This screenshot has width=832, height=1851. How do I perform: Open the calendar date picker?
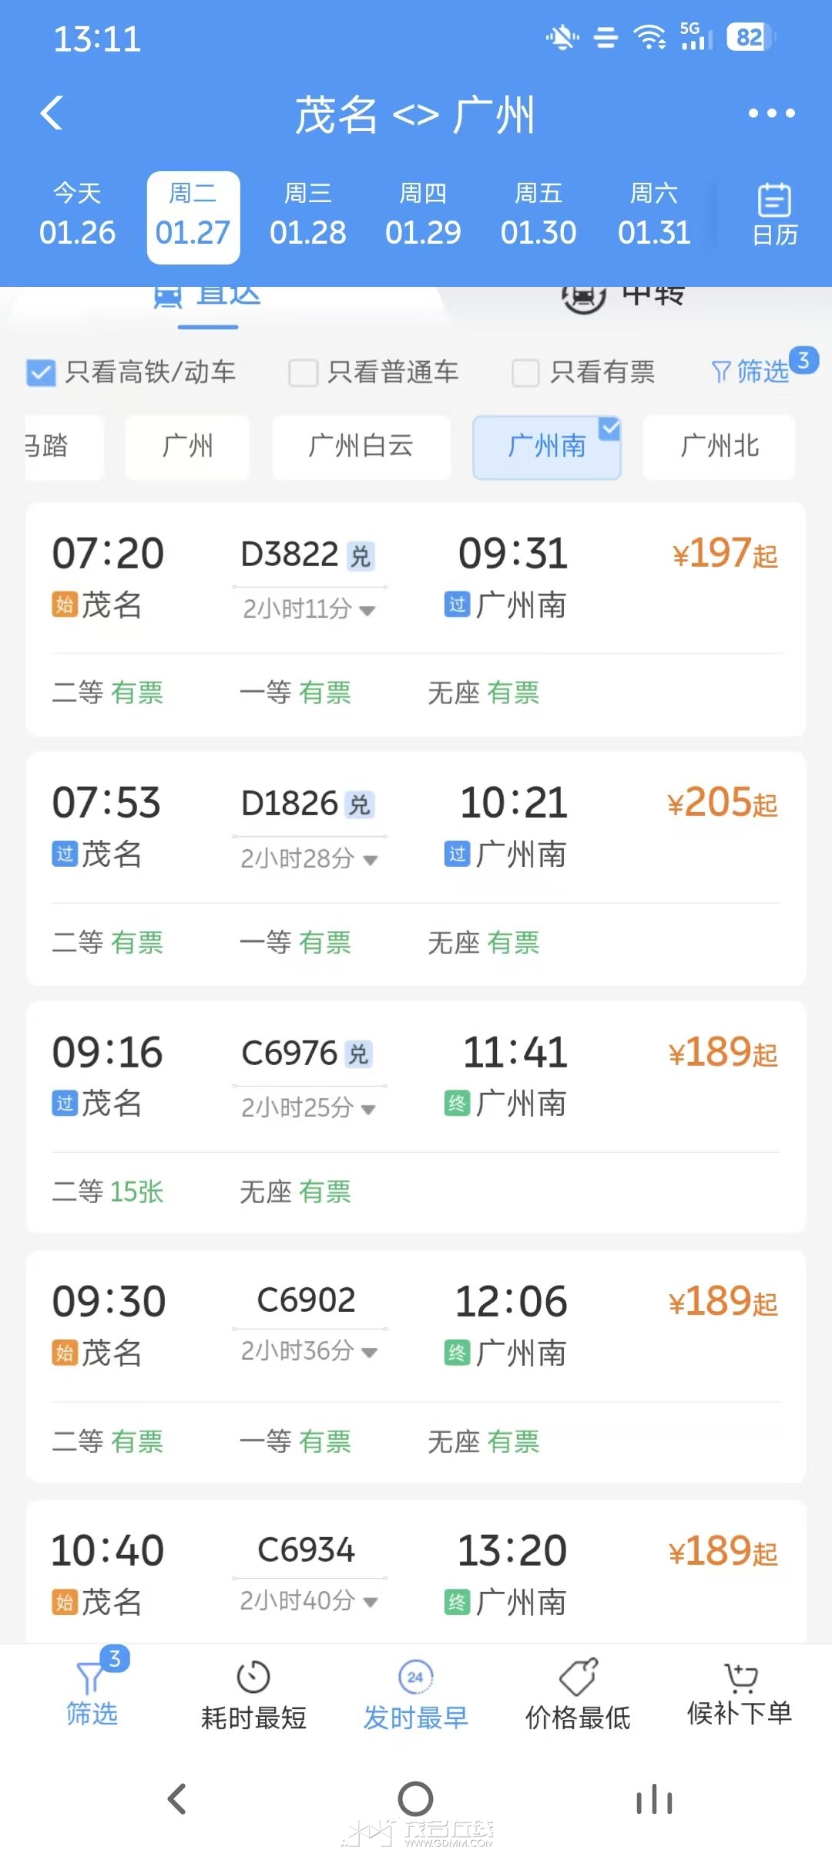(773, 214)
